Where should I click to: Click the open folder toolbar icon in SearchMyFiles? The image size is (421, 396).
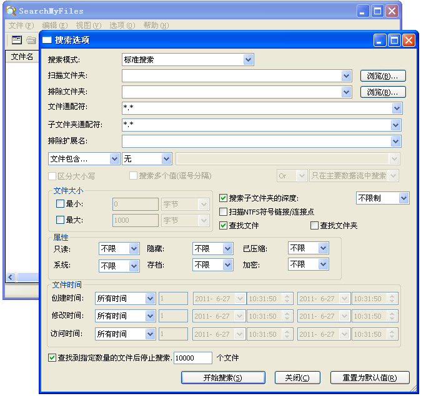[31, 40]
